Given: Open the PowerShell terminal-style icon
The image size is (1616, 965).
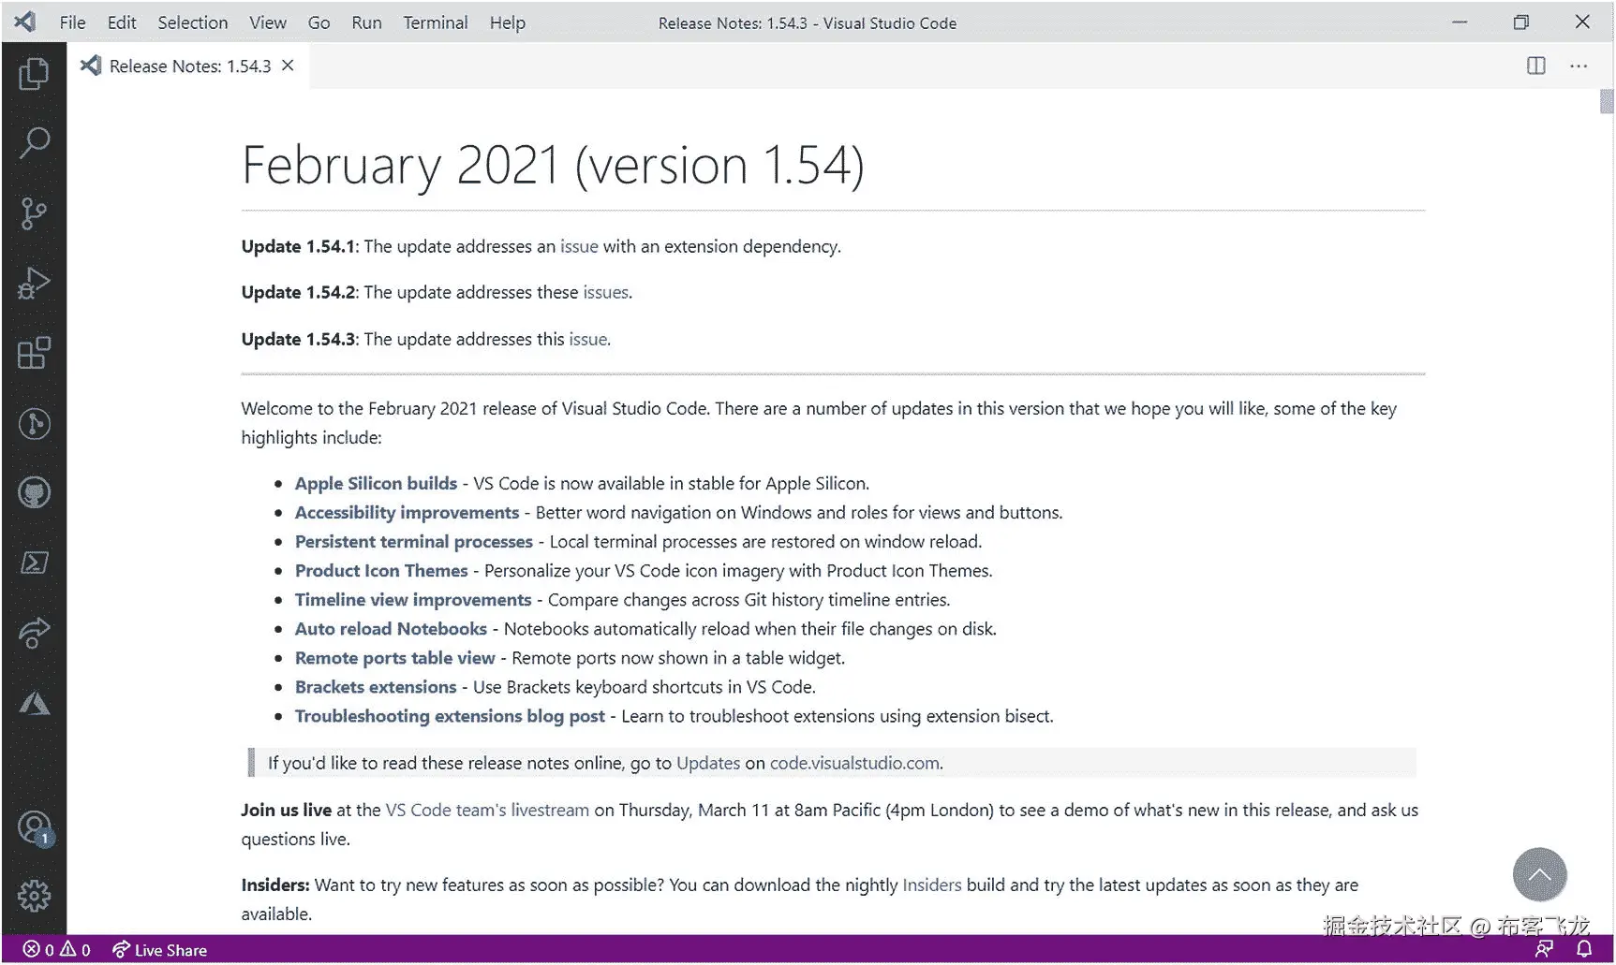Looking at the screenshot, I should pos(34,563).
